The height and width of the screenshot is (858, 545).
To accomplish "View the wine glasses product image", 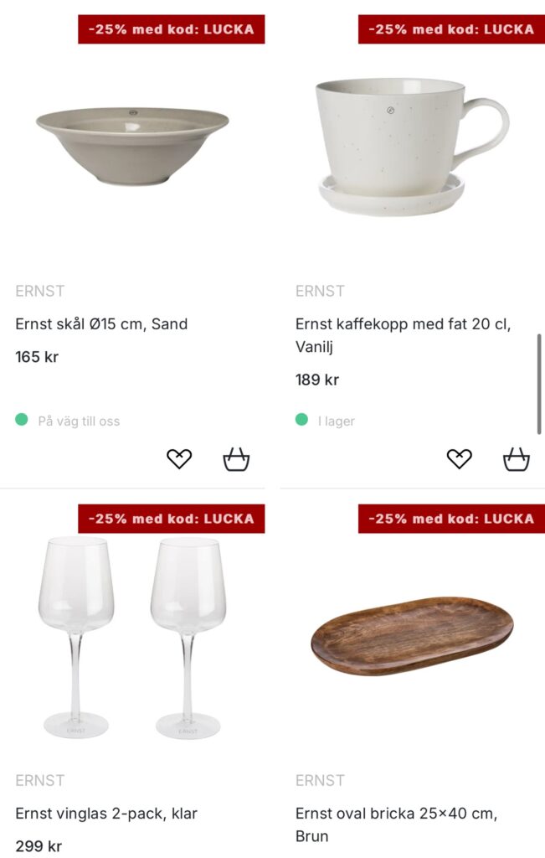I will click(x=132, y=638).
